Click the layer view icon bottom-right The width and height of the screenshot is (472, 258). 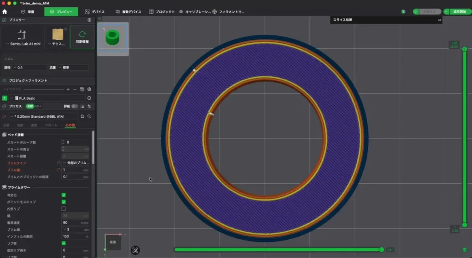(x=465, y=250)
